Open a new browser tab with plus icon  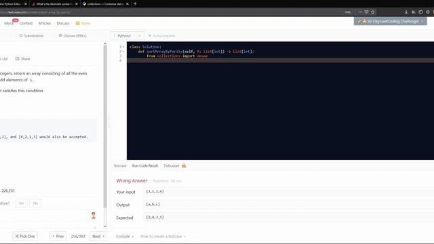point(135,4)
